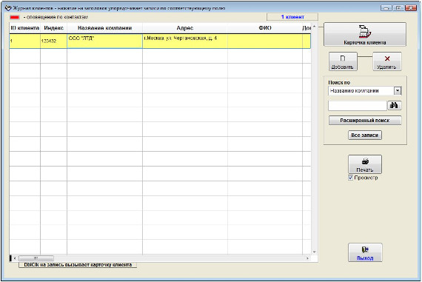Sort by Адрес column header
The image size is (422, 282).
coord(185,28)
